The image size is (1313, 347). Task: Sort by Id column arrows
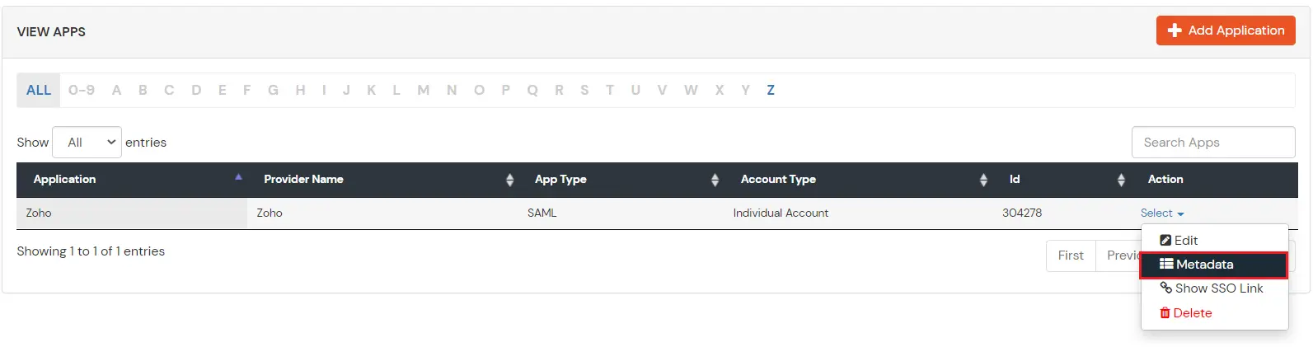(x=1121, y=180)
